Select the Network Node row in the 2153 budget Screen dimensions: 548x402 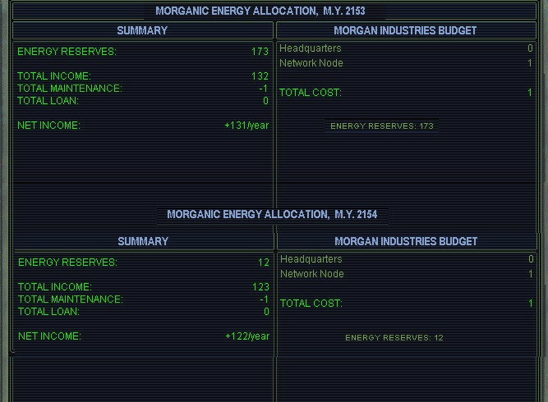coord(311,63)
